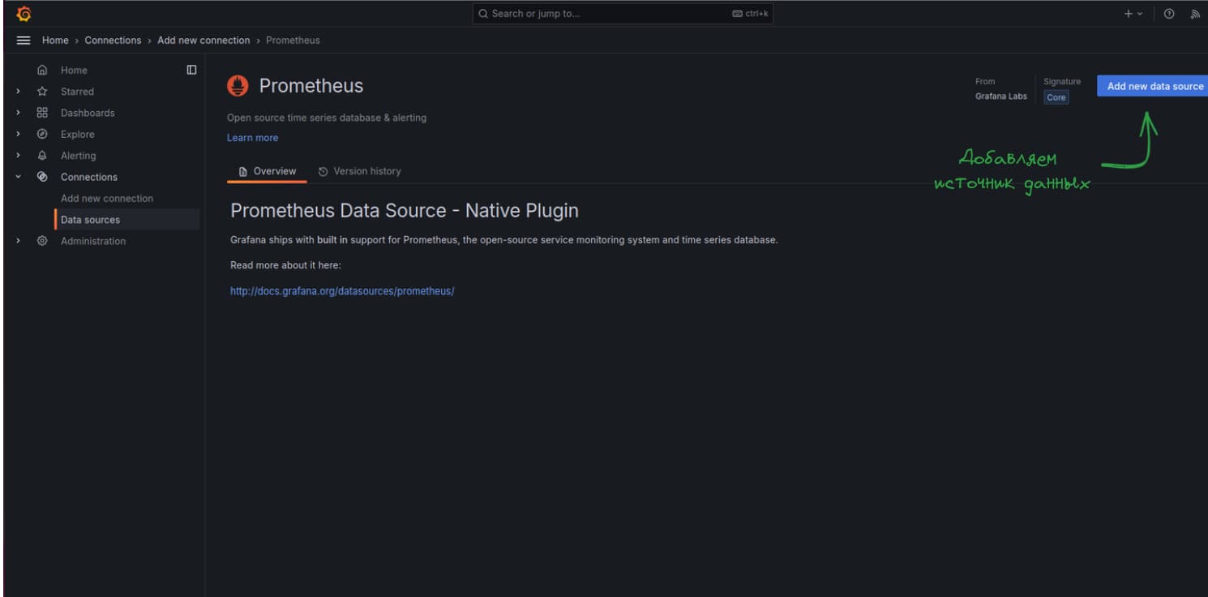Dock the sidebar with the panel icon

191,70
